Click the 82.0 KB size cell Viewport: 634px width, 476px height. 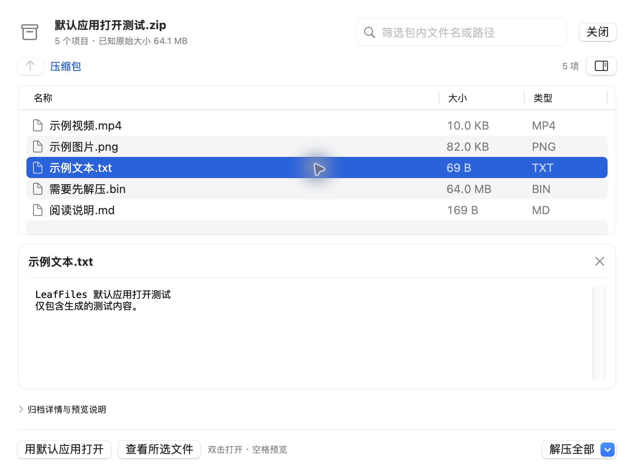tap(468, 147)
